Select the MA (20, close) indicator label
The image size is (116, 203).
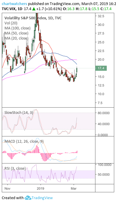coord(16,38)
